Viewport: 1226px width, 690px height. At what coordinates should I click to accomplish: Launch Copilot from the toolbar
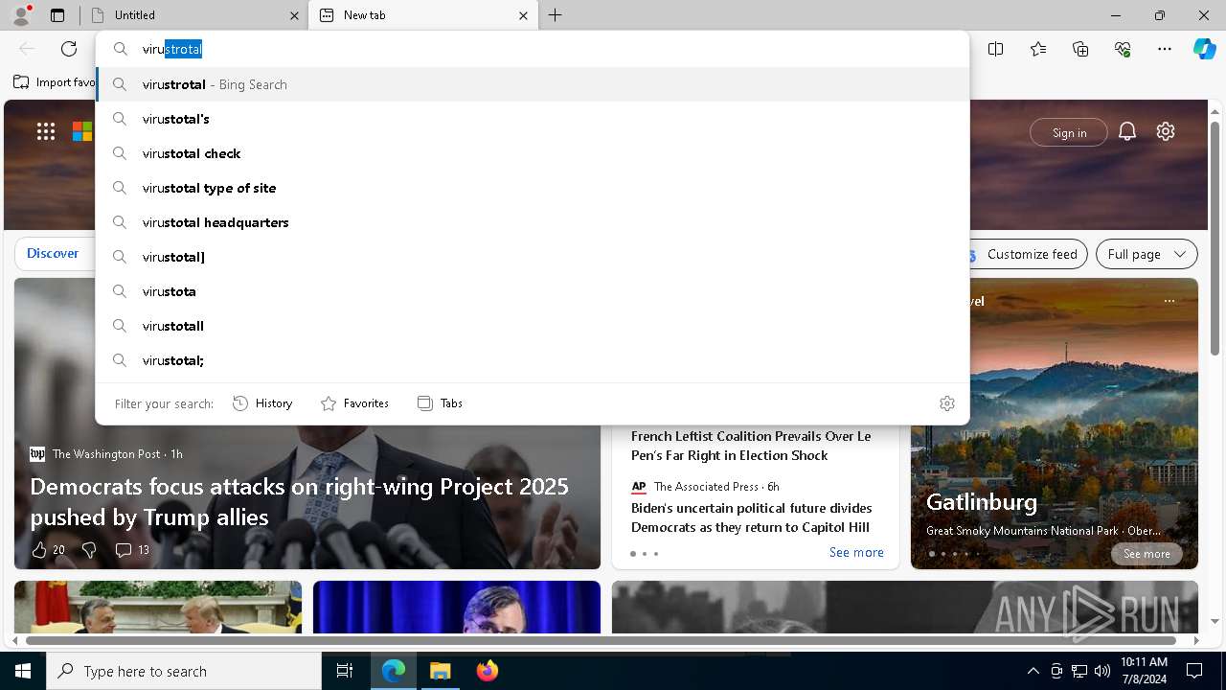[1204, 49]
